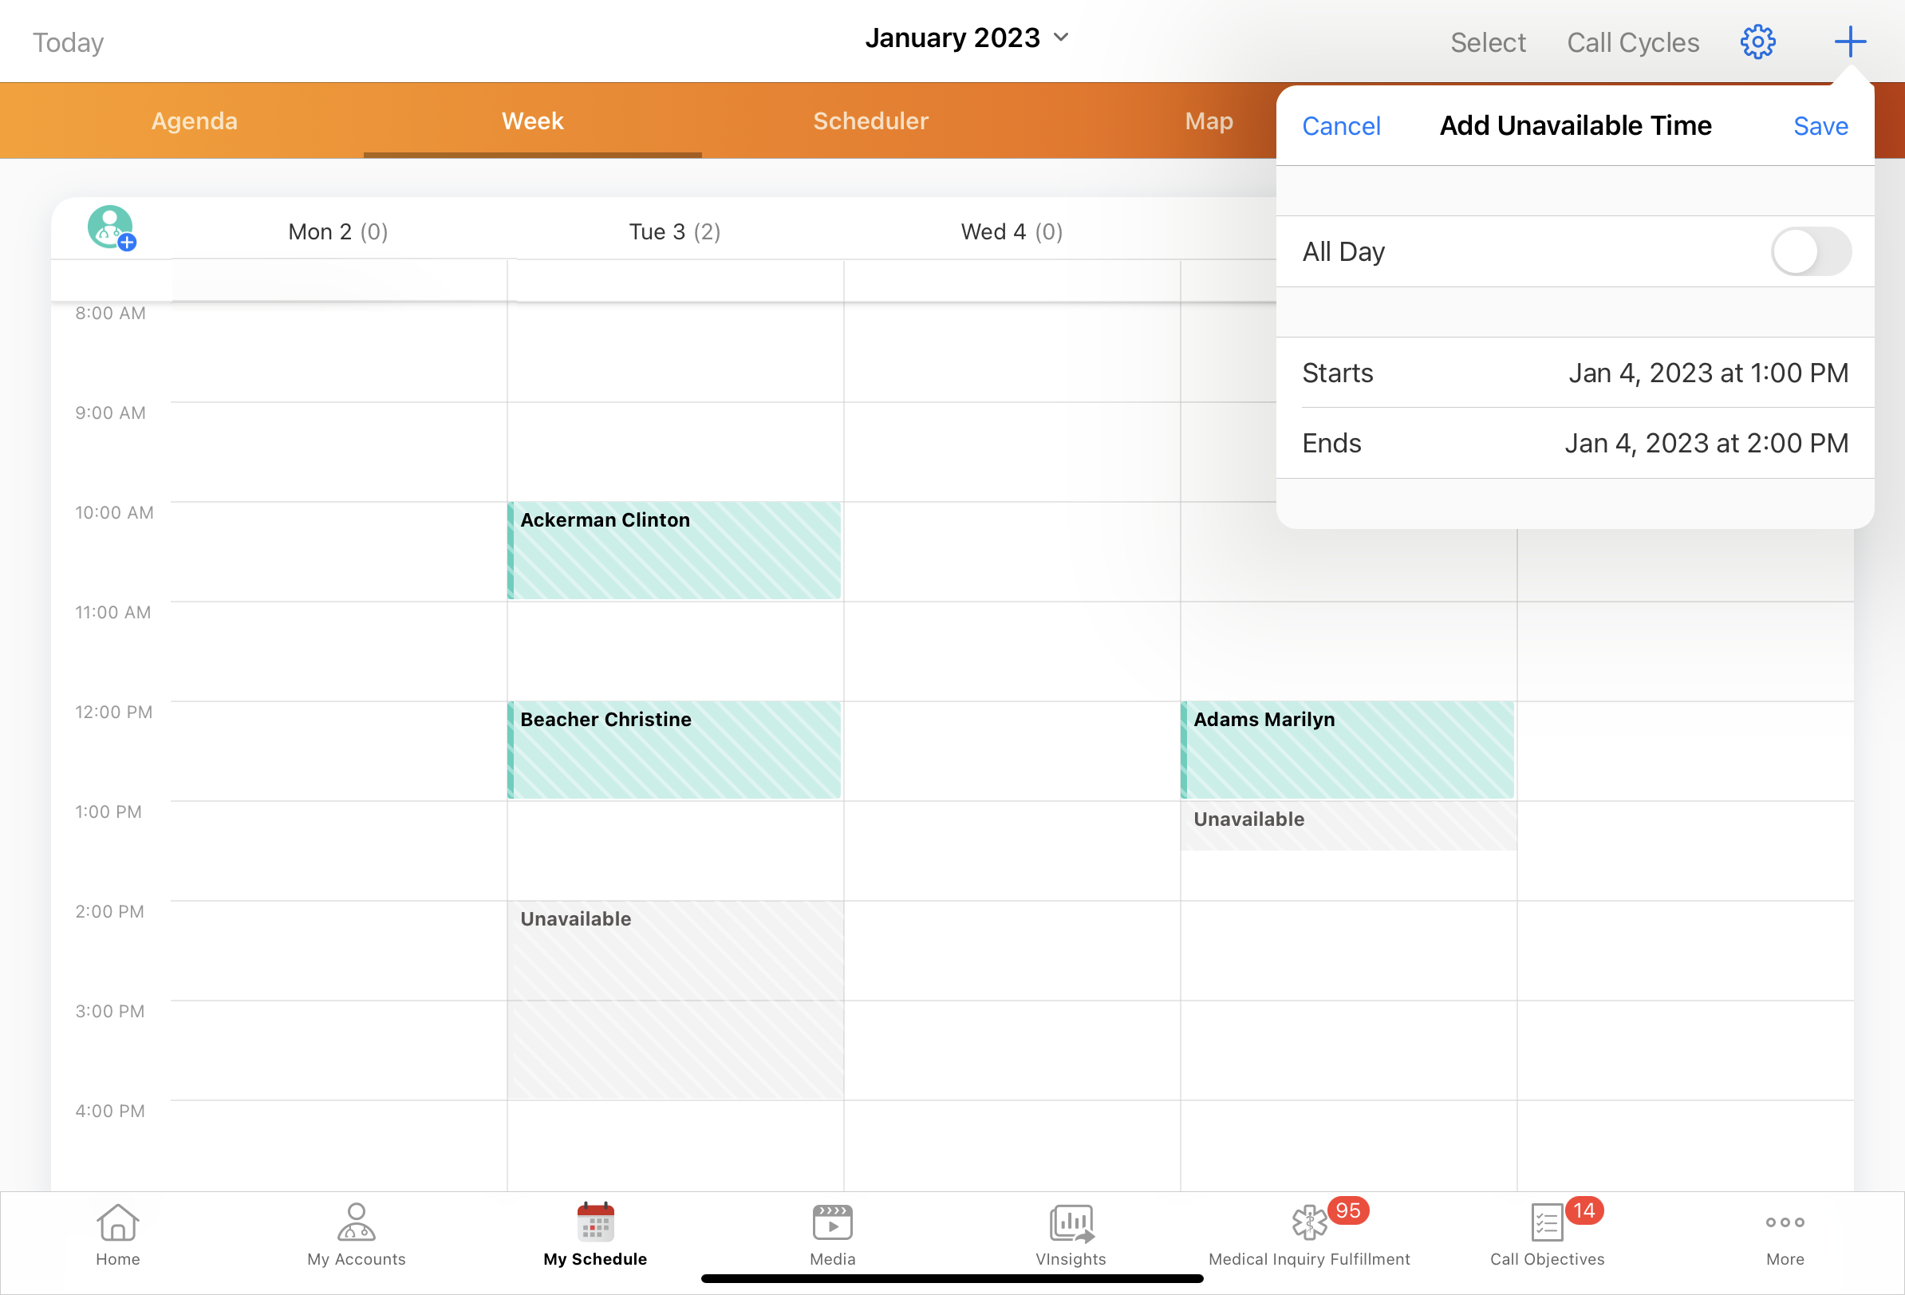Select the My Accounts icon

(x=356, y=1237)
